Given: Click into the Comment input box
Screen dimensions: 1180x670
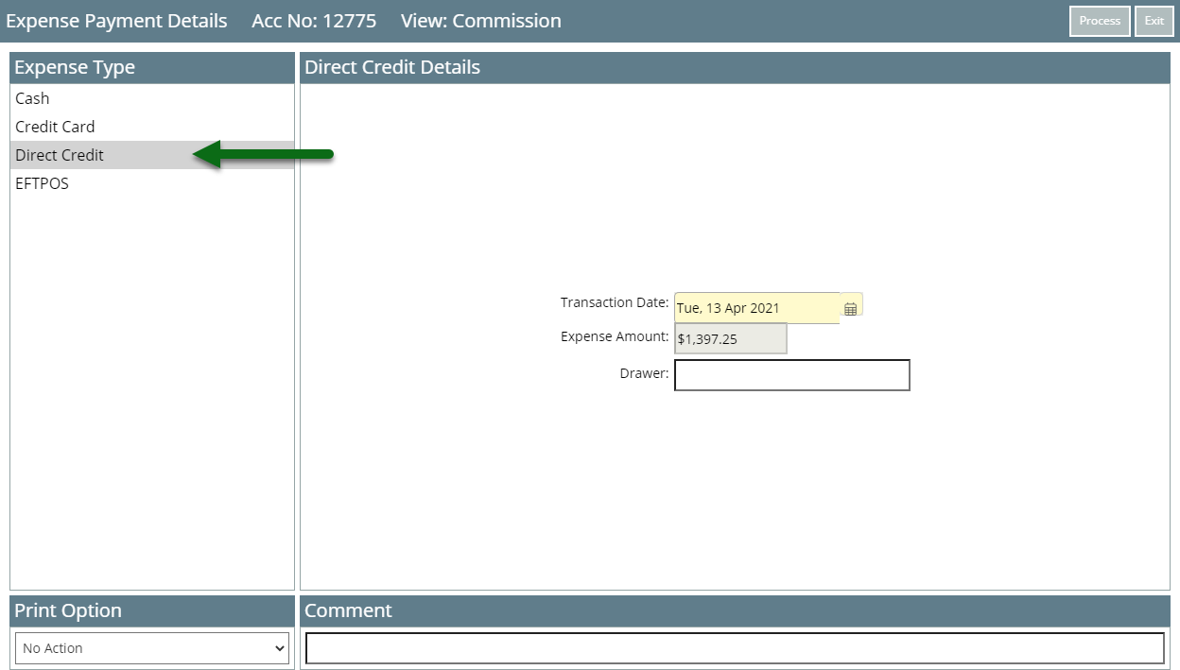Looking at the screenshot, I should 735,648.
